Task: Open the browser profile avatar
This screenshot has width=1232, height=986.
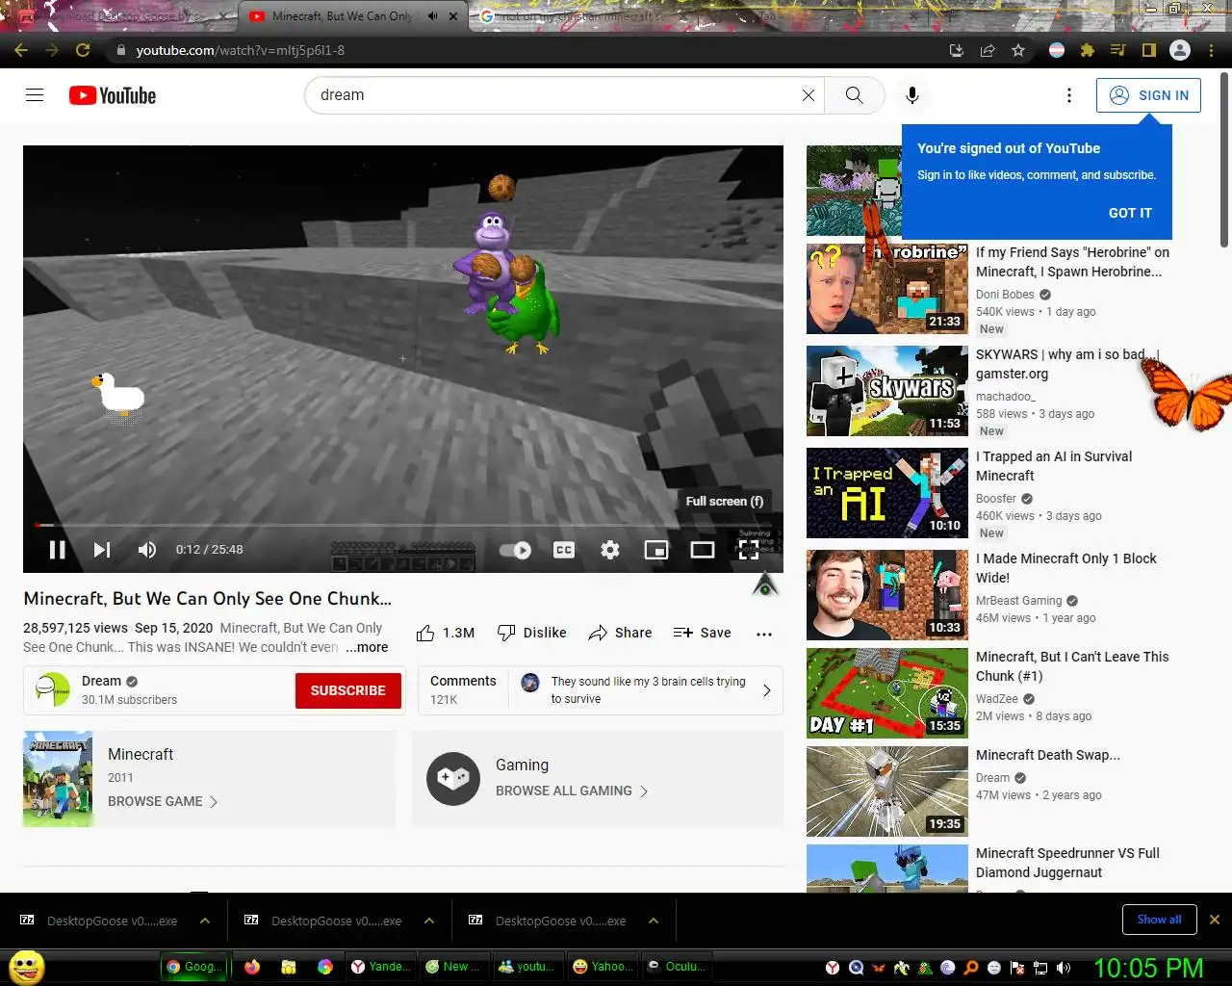Action: pyautogui.click(x=1180, y=50)
